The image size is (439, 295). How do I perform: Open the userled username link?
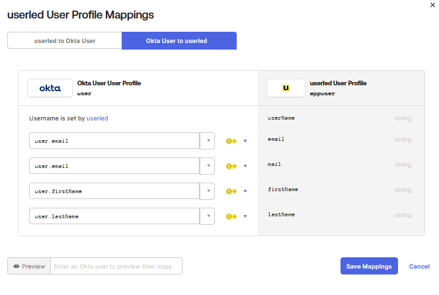[97, 118]
